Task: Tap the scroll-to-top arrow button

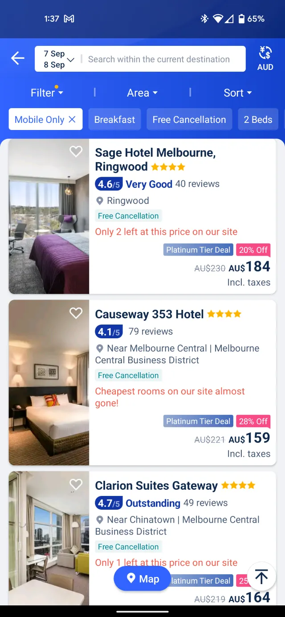Action: [x=261, y=577]
